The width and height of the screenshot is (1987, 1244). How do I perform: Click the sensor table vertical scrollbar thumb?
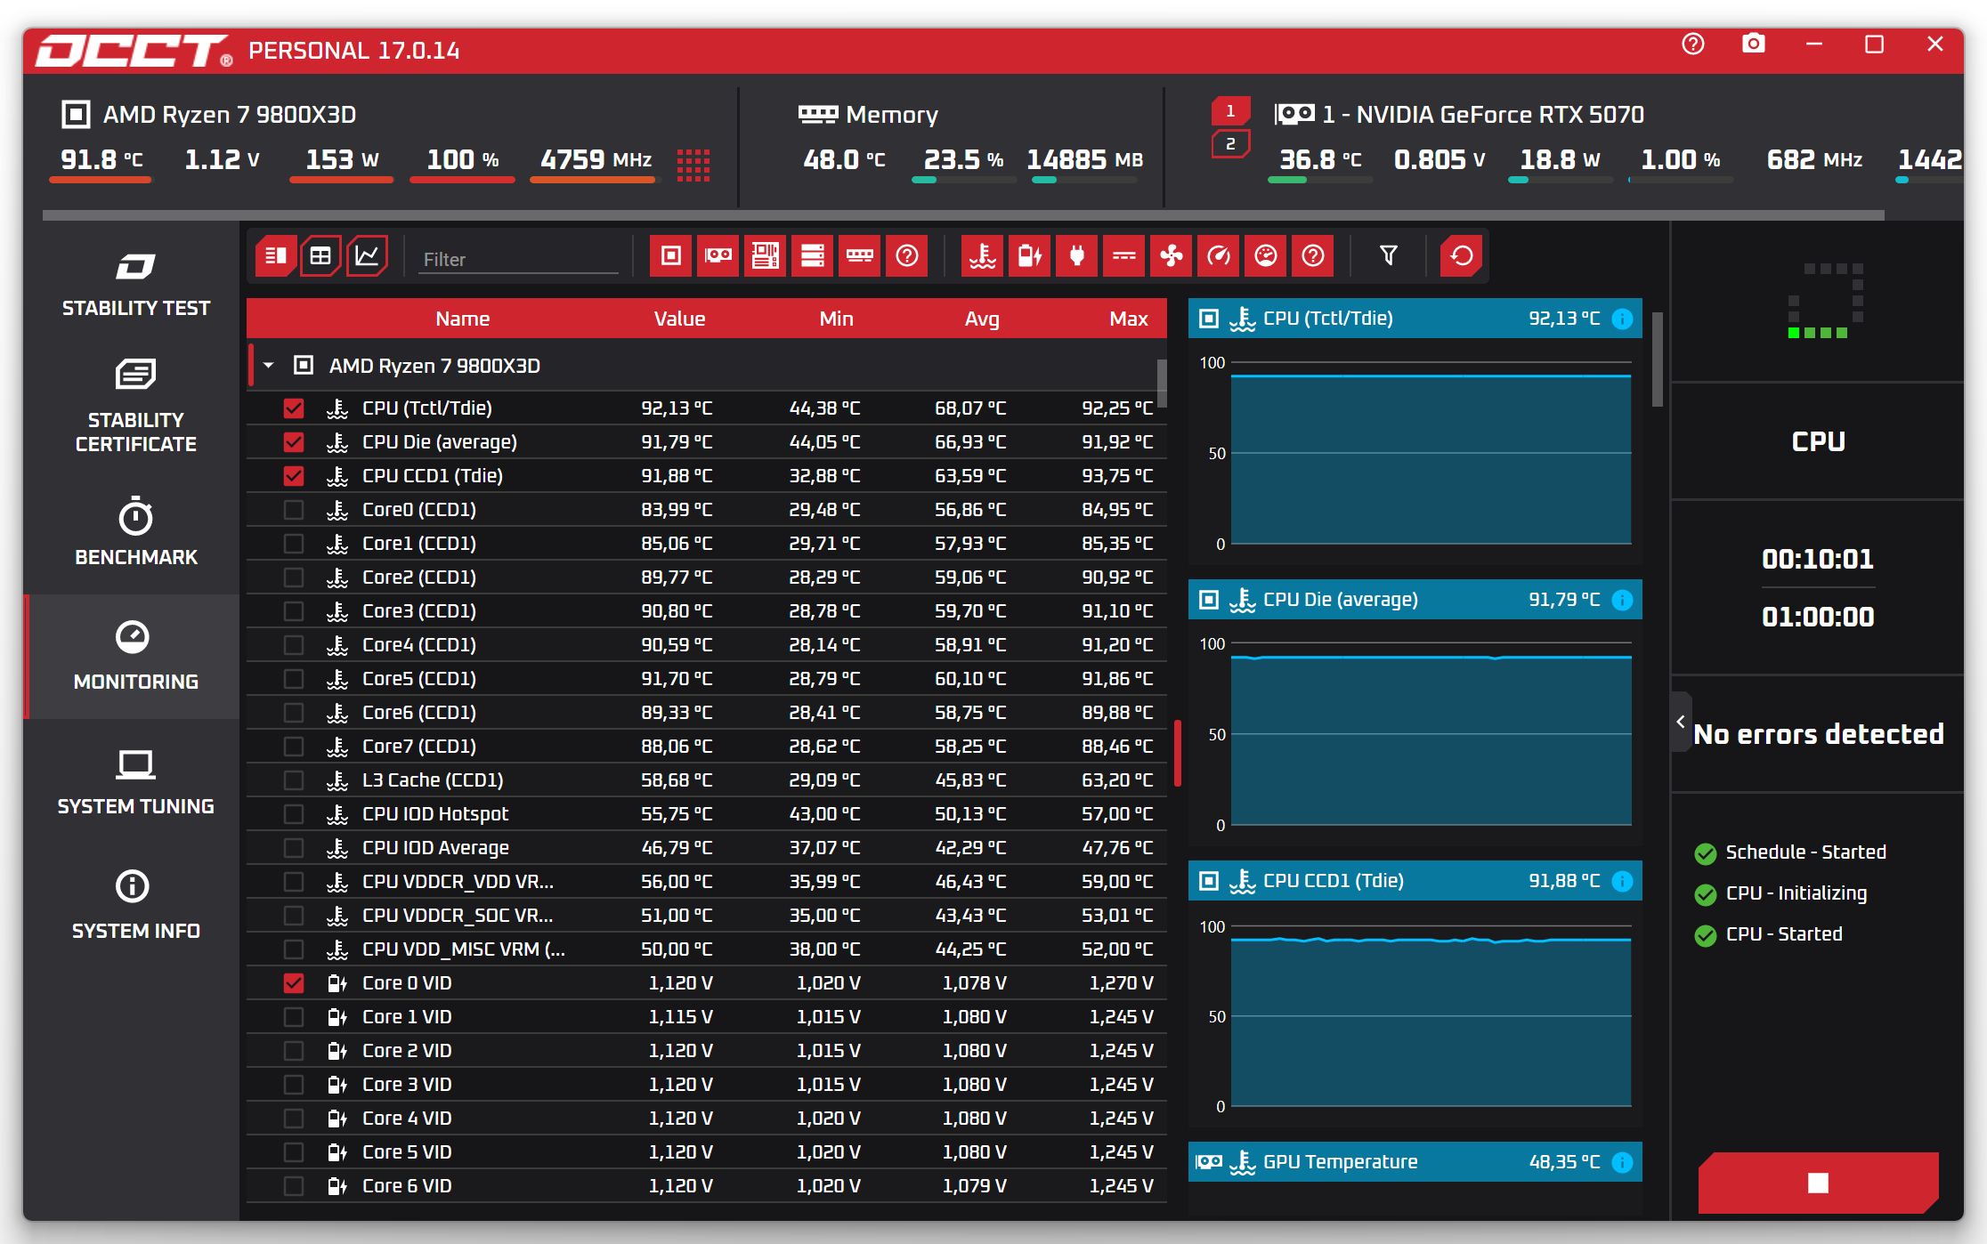1162,383
